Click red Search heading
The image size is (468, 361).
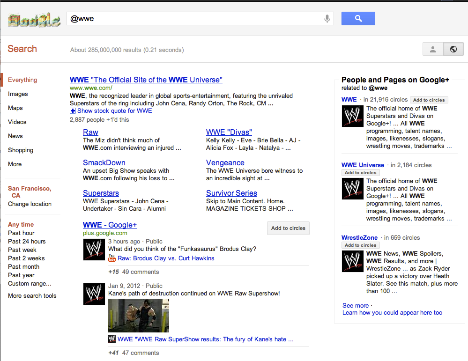click(x=22, y=49)
